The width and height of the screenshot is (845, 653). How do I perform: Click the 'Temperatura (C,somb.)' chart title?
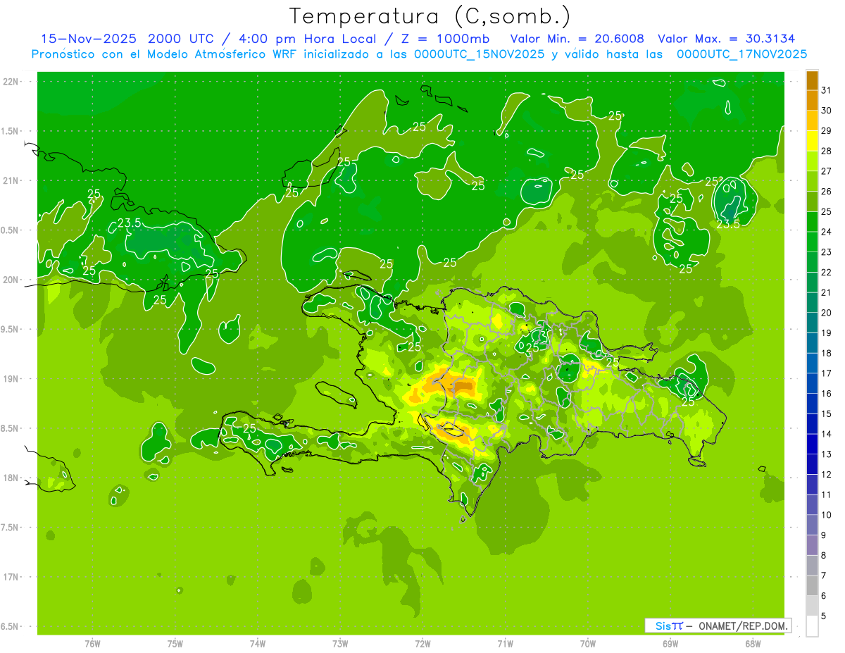tap(430, 16)
